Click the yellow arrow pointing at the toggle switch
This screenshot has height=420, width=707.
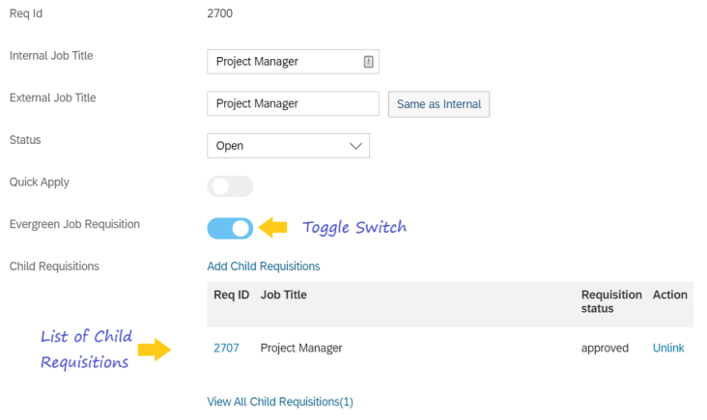[x=275, y=228]
